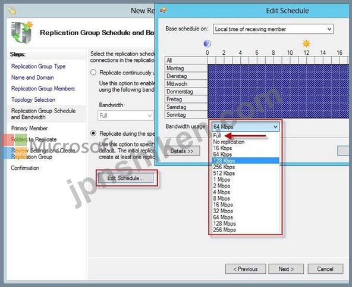Open the disabled Bandwidth Full dropdown

(x=125, y=116)
